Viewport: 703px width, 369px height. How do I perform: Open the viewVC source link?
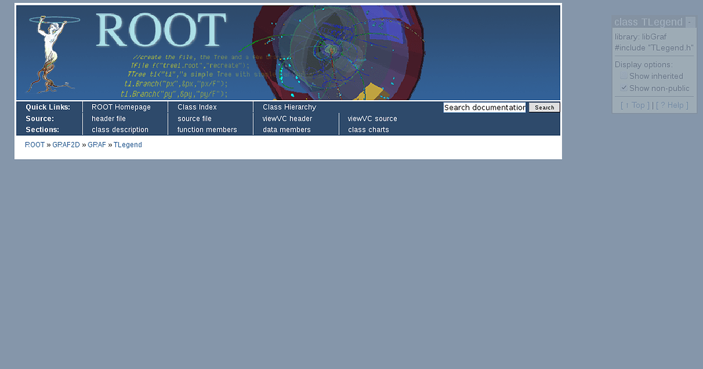click(372, 119)
